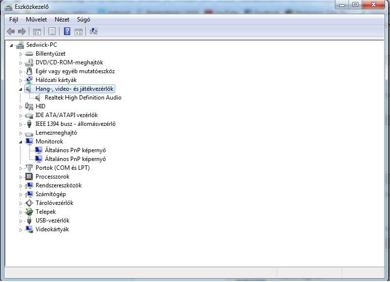Scan for hardware changes toolbar icon
The image size is (390, 282).
tap(94, 31)
